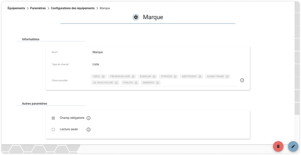The height and width of the screenshot is (155, 301).
Task: Toggle the Champ obligatoire checkbox
Action: pos(53,118)
